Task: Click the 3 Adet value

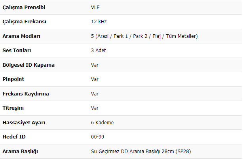Action: tap(99, 51)
